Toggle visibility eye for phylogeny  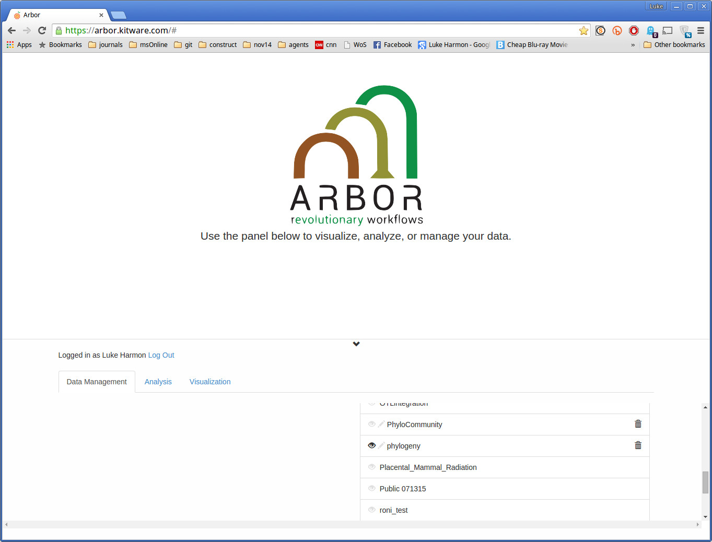click(372, 445)
